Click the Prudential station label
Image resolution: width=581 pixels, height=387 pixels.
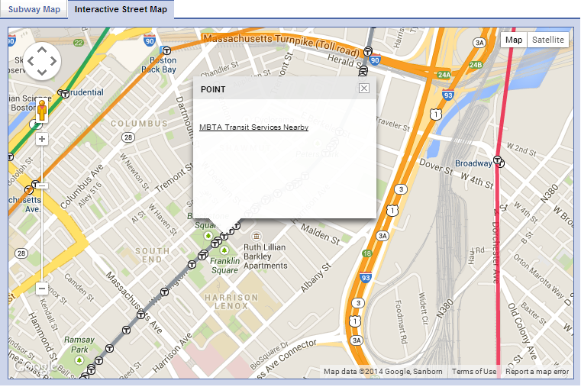(x=86, y=92)
